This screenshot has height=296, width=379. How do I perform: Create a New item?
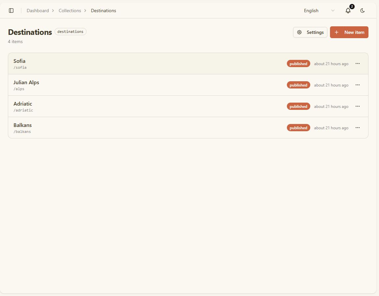pyautogui.click(x=349, y=32)
